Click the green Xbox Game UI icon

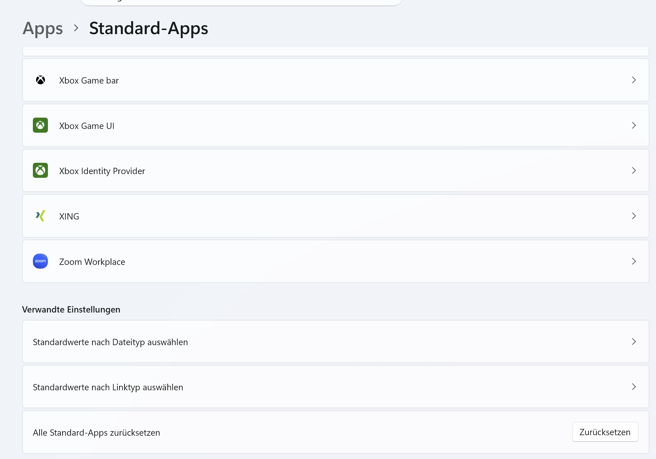coord(40,125)
